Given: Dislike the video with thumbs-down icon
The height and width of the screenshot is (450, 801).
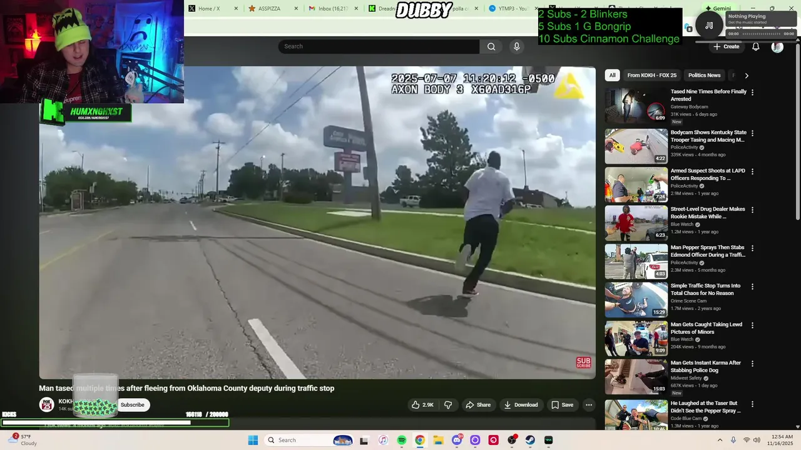Looking at the screenshot, I should tap(448, 405).
